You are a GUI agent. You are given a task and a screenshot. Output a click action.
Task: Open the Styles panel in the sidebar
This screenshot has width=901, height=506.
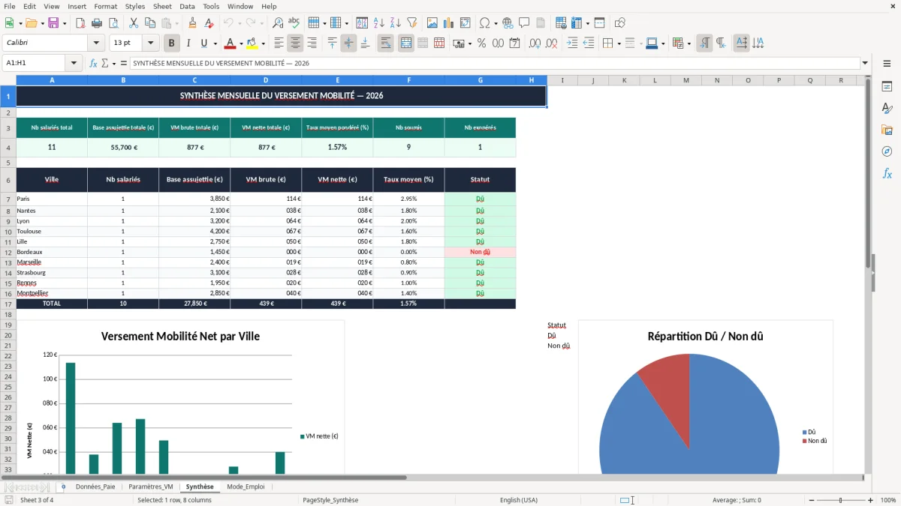[887, 108]
